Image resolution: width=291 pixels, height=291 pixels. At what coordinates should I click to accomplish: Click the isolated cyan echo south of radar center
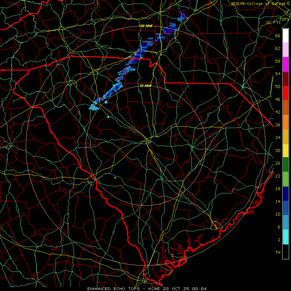[x=115, y=178]
